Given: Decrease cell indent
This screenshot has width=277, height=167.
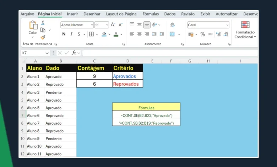Looking at the screenshot, I should pyautogui.click(x=154, y=34).
